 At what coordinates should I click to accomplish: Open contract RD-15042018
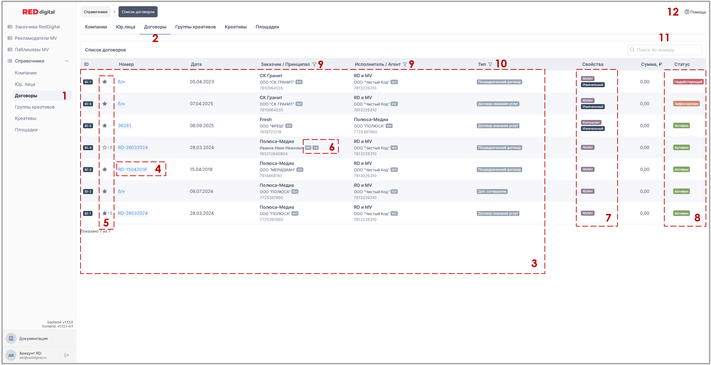coord(132,170)
